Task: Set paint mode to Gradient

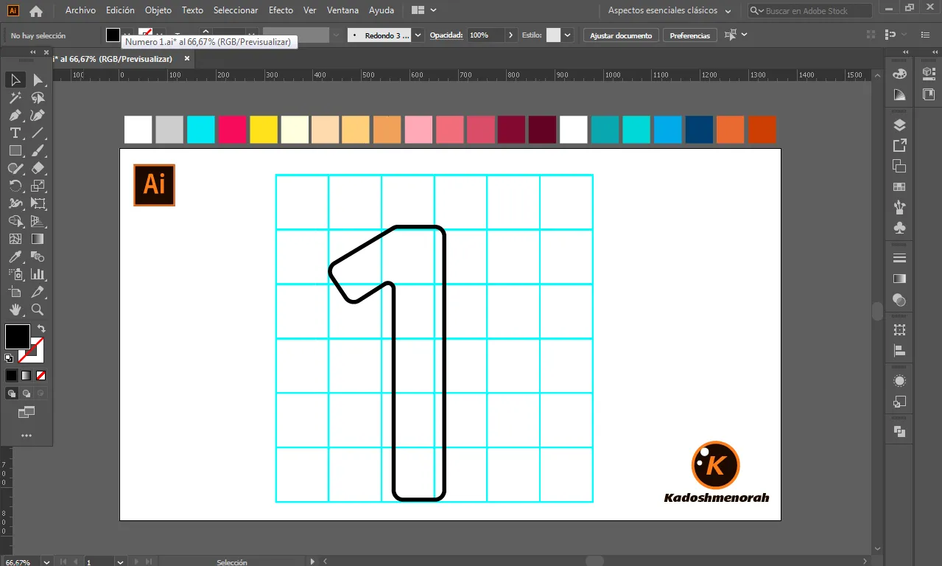Action: point(27,375)
